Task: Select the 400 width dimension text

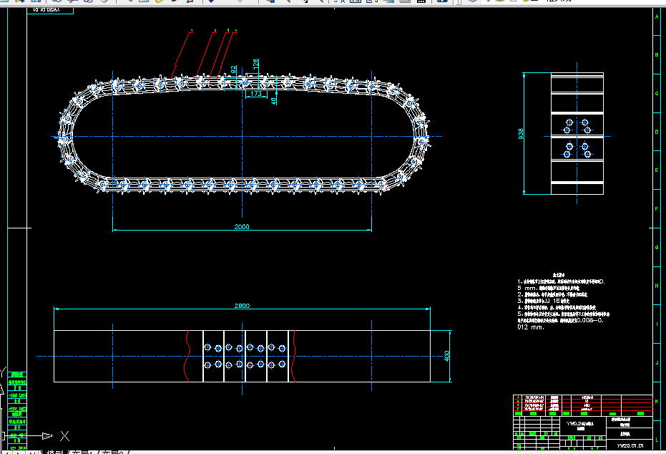Action: coord(446,356)
